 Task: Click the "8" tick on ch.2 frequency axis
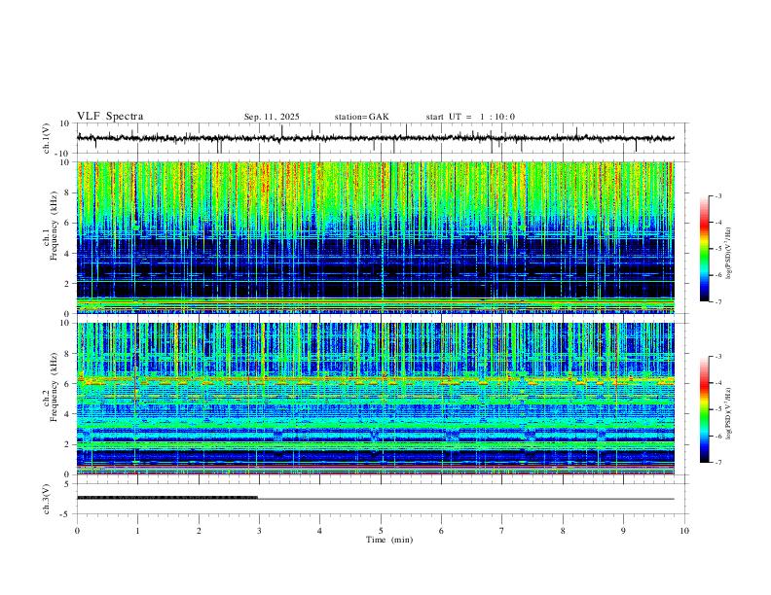pyautogui.click(x=68, y=354)
